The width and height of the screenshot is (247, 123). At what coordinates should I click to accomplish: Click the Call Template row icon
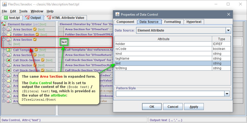click(9, 50)
